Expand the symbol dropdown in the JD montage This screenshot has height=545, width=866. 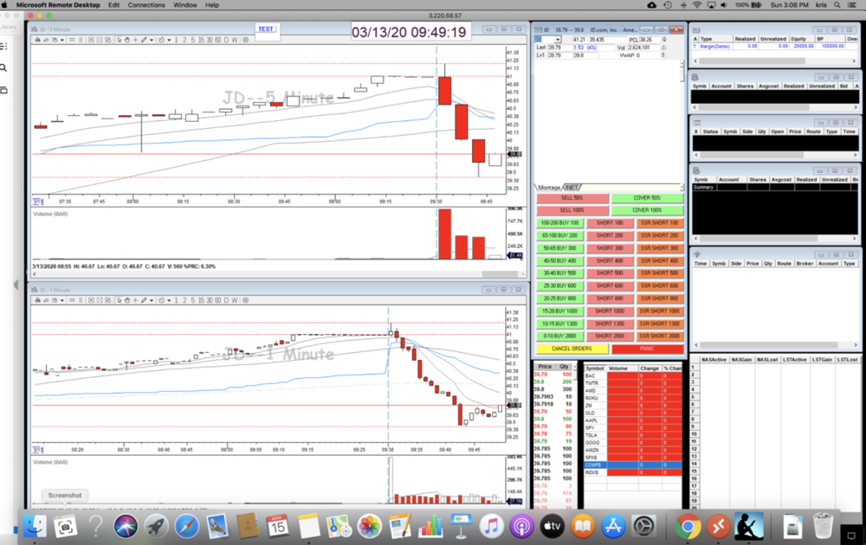click(x=559, y=40)
